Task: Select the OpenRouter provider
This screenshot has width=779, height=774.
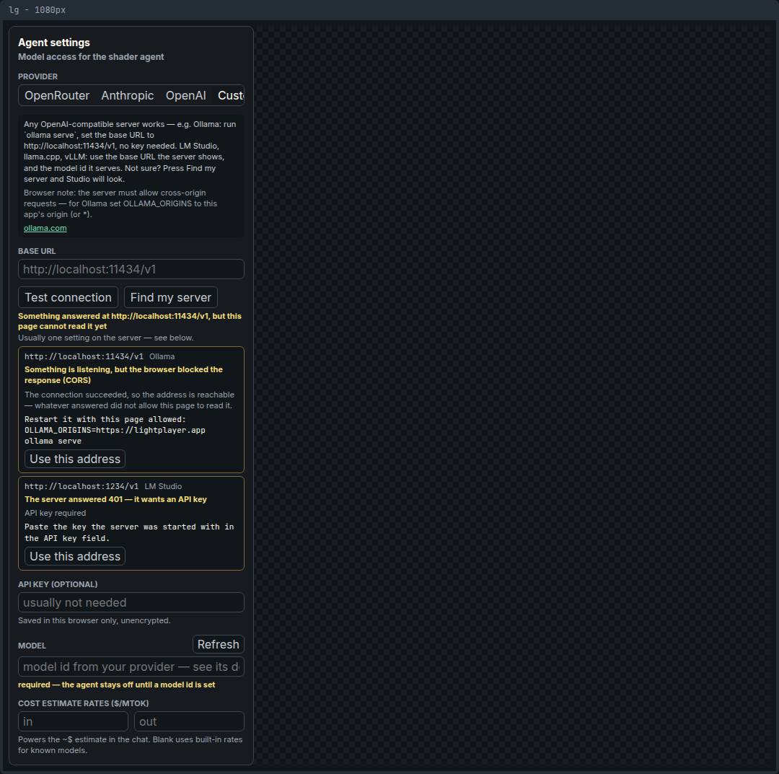Action: pyautogui.click(x=57, y=95)
